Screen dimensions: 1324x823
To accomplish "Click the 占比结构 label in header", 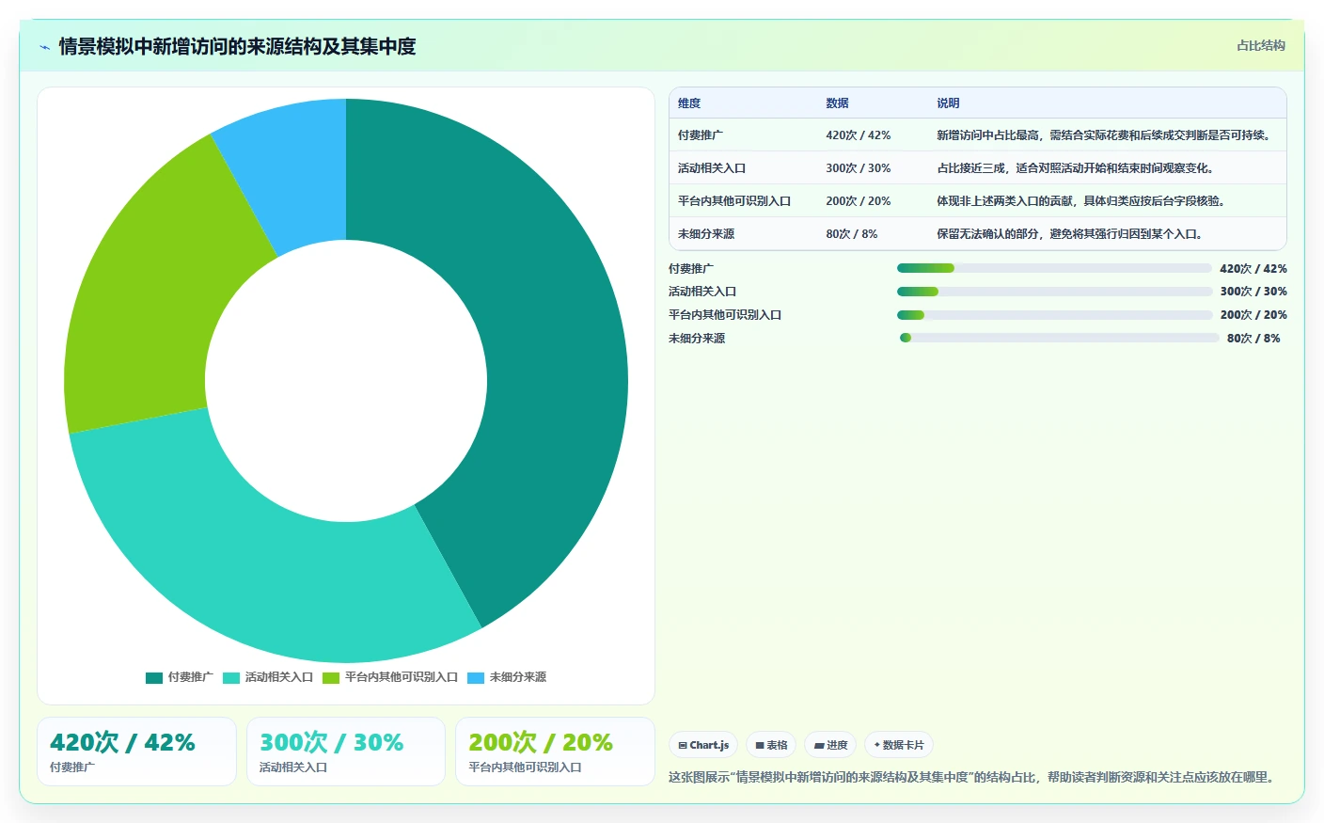I will point(1261,45).
